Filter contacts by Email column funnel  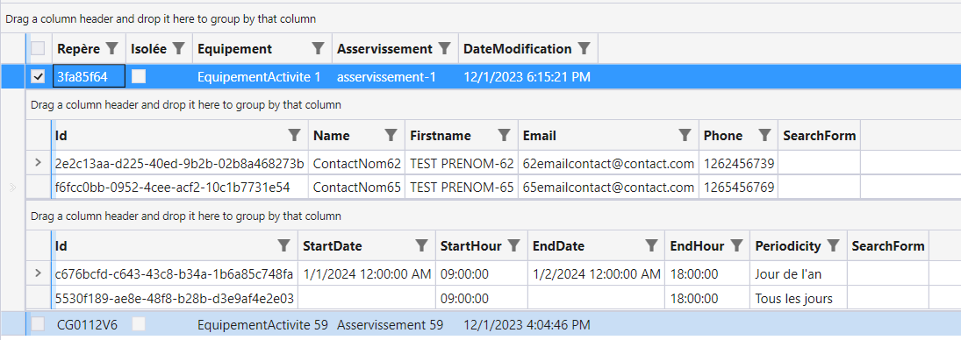point(685,135)
